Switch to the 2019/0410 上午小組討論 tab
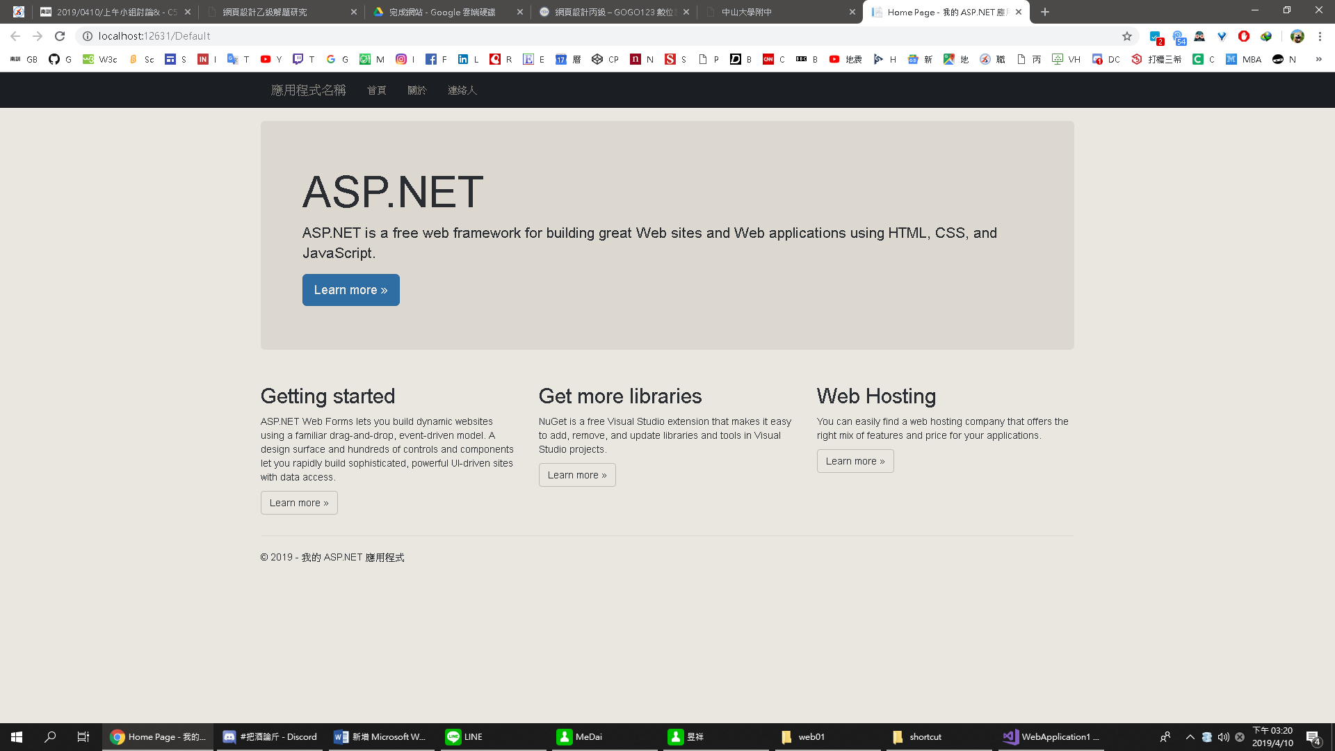 (115, 13)
